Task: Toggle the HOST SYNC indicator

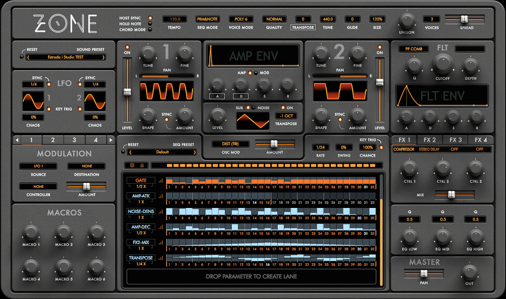Action: 150,18
